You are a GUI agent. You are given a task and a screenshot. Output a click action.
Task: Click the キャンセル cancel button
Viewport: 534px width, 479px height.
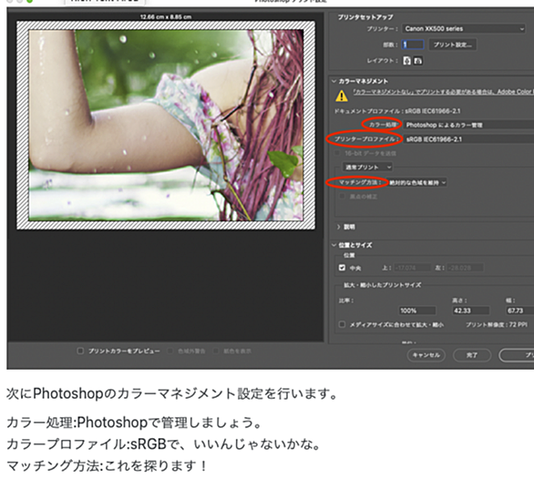[426, 355]
